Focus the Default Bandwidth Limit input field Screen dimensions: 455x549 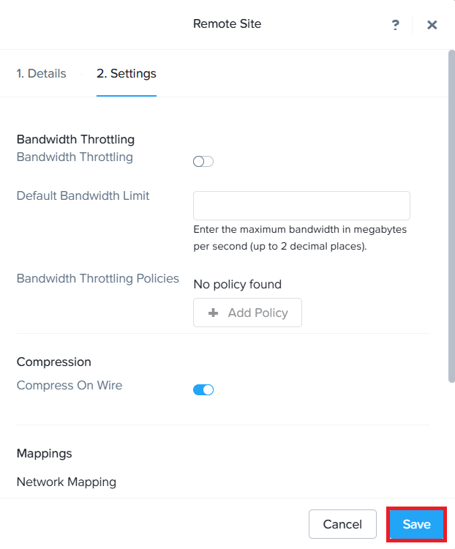click(x=301, y=206)
